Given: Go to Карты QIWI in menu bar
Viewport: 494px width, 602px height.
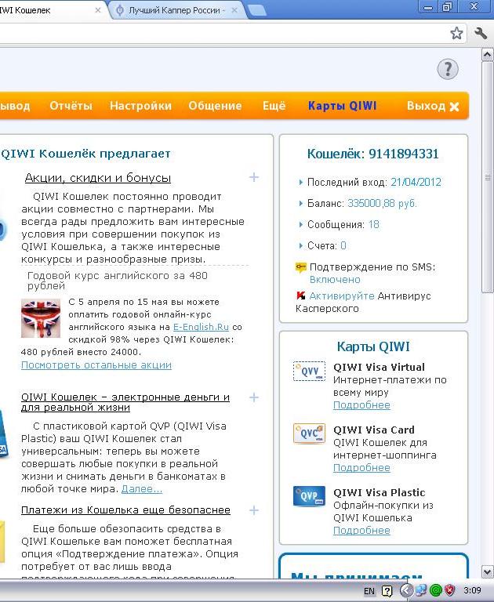Looking at the screenshot, I should coord(342,106).
